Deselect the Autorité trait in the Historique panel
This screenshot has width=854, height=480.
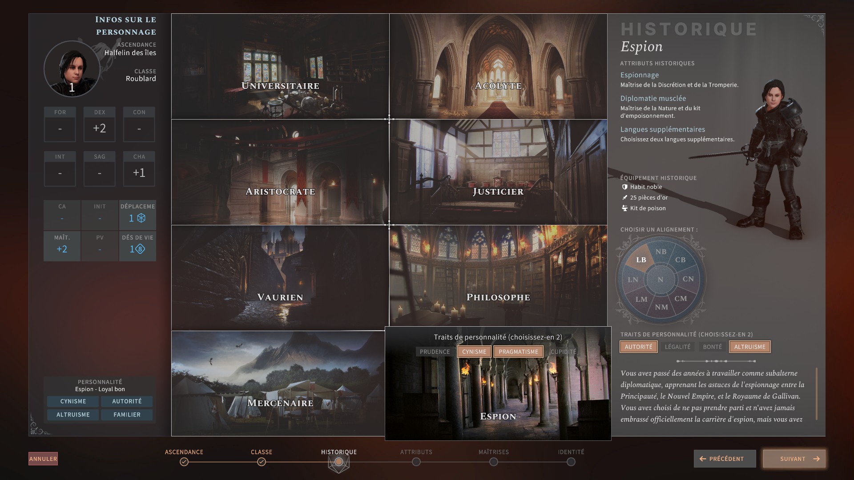[x=638, y=347]
